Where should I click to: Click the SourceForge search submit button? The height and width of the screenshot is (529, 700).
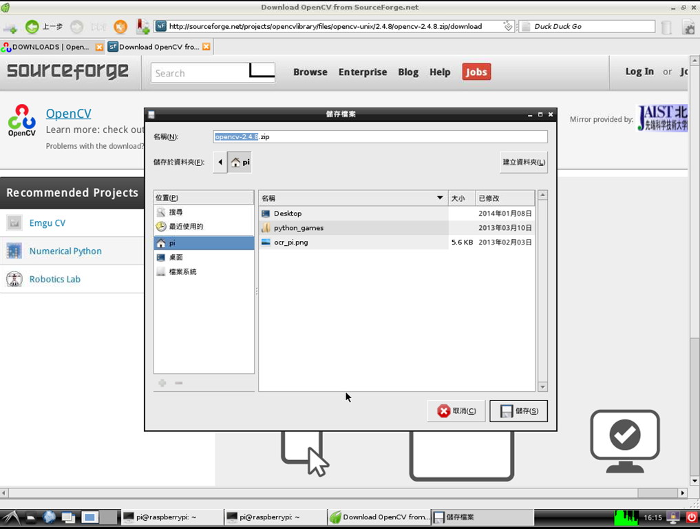tap(262, 71)
